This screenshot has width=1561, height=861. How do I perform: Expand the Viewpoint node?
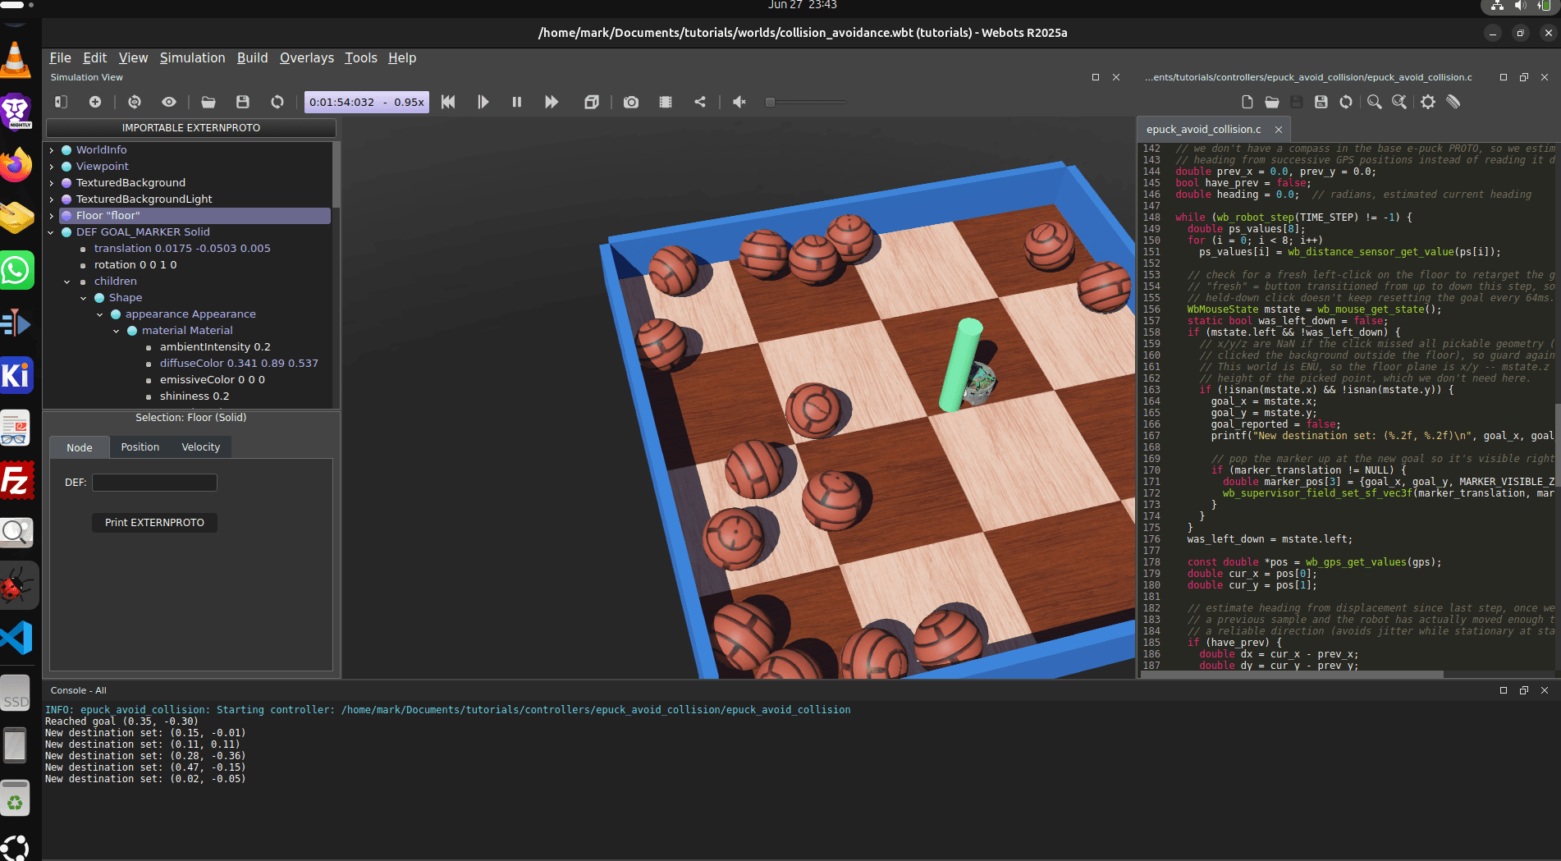pos(52,167)
